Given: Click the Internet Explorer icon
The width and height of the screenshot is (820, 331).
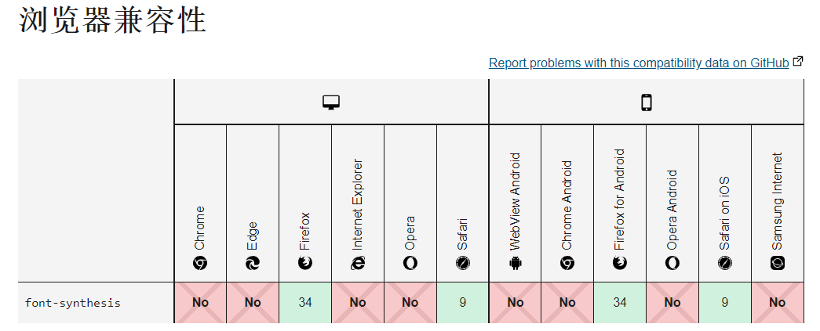Looking at the screenshot, I should [x=358, y=264].
